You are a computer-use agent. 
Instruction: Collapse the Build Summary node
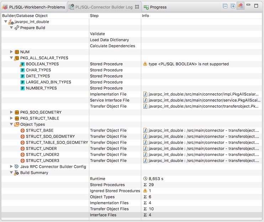tap(11, 172)
